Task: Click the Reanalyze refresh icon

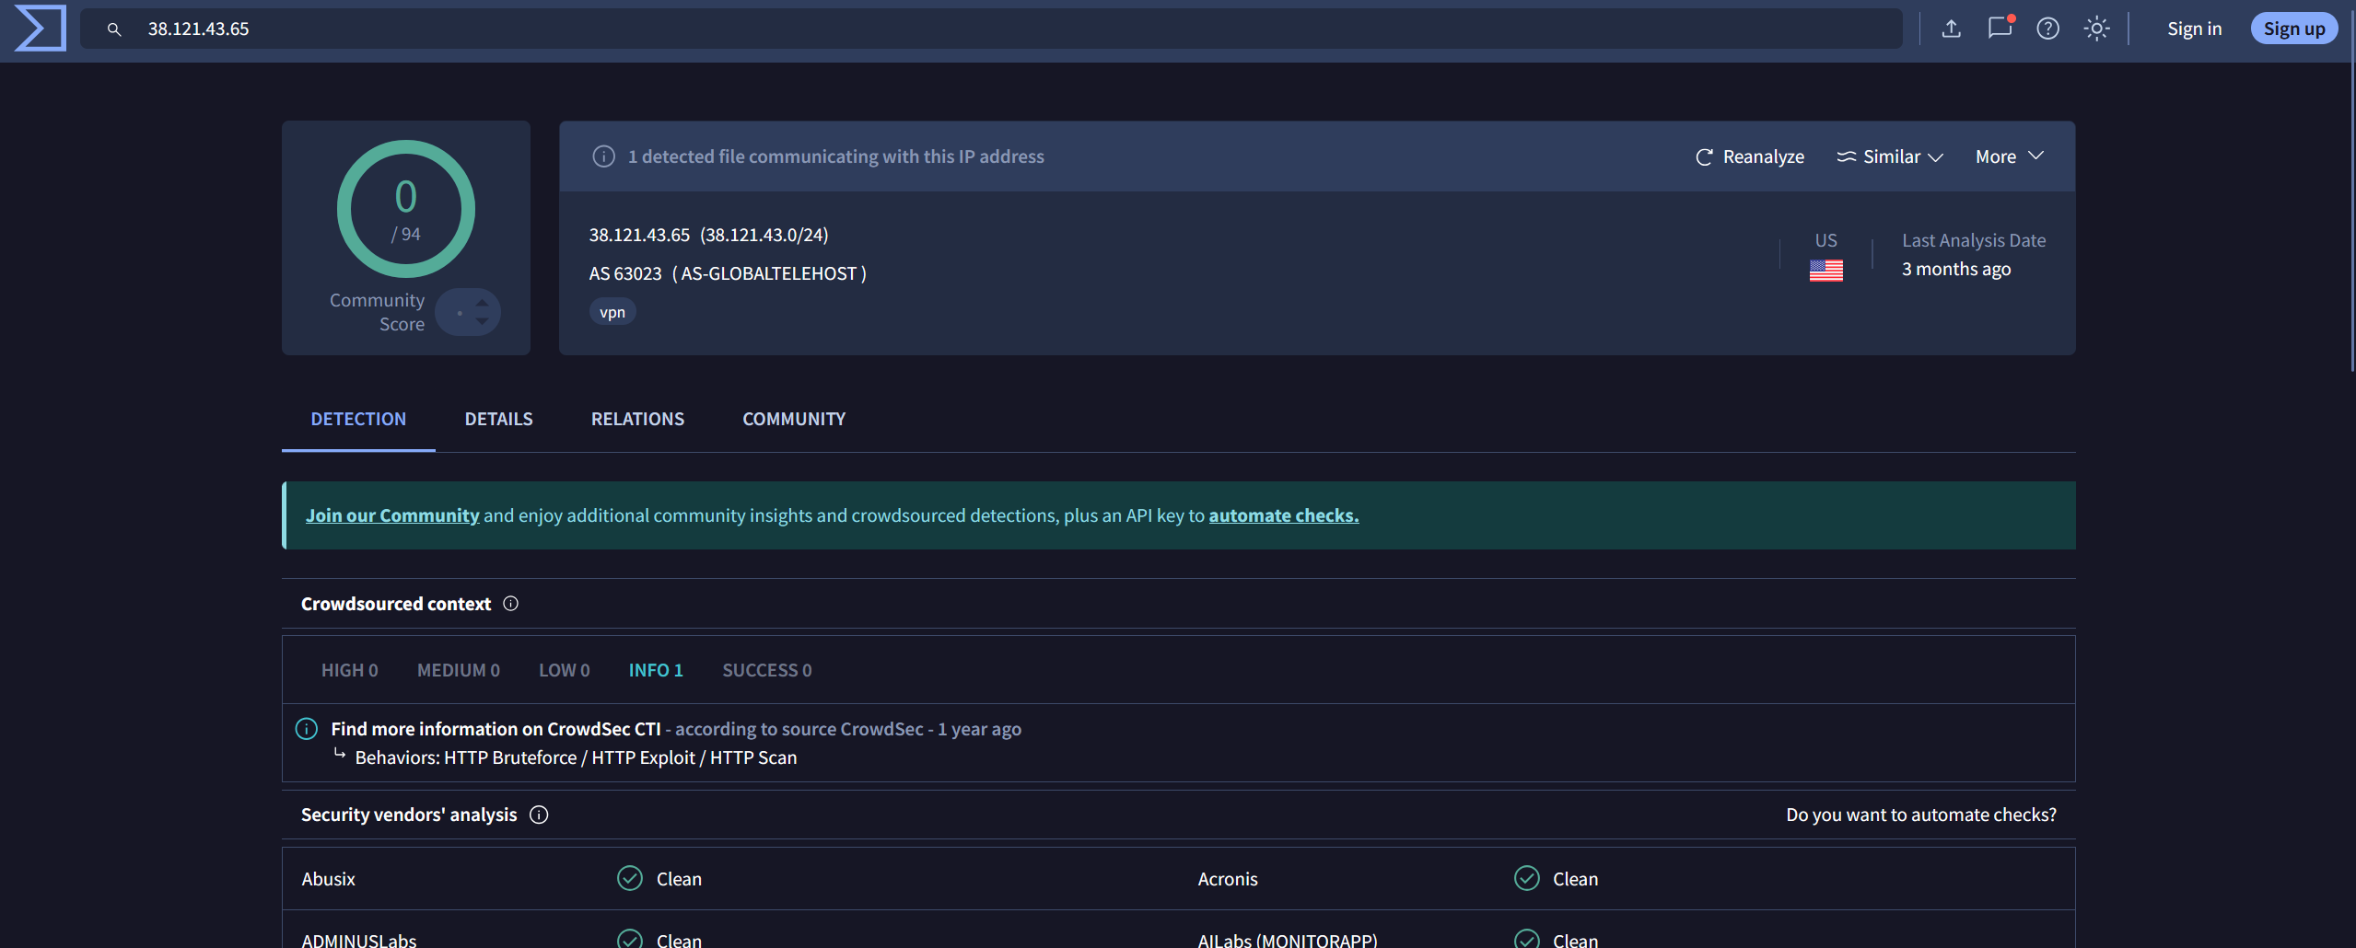Action: click(x=1703, y=156)
